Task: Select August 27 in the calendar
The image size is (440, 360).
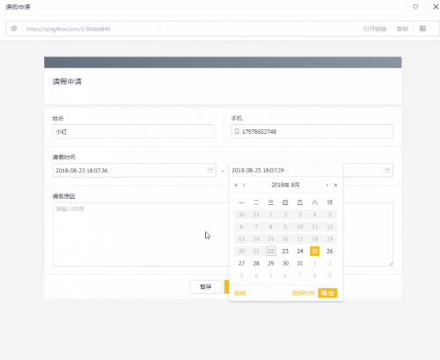Action: pos(241,263)
